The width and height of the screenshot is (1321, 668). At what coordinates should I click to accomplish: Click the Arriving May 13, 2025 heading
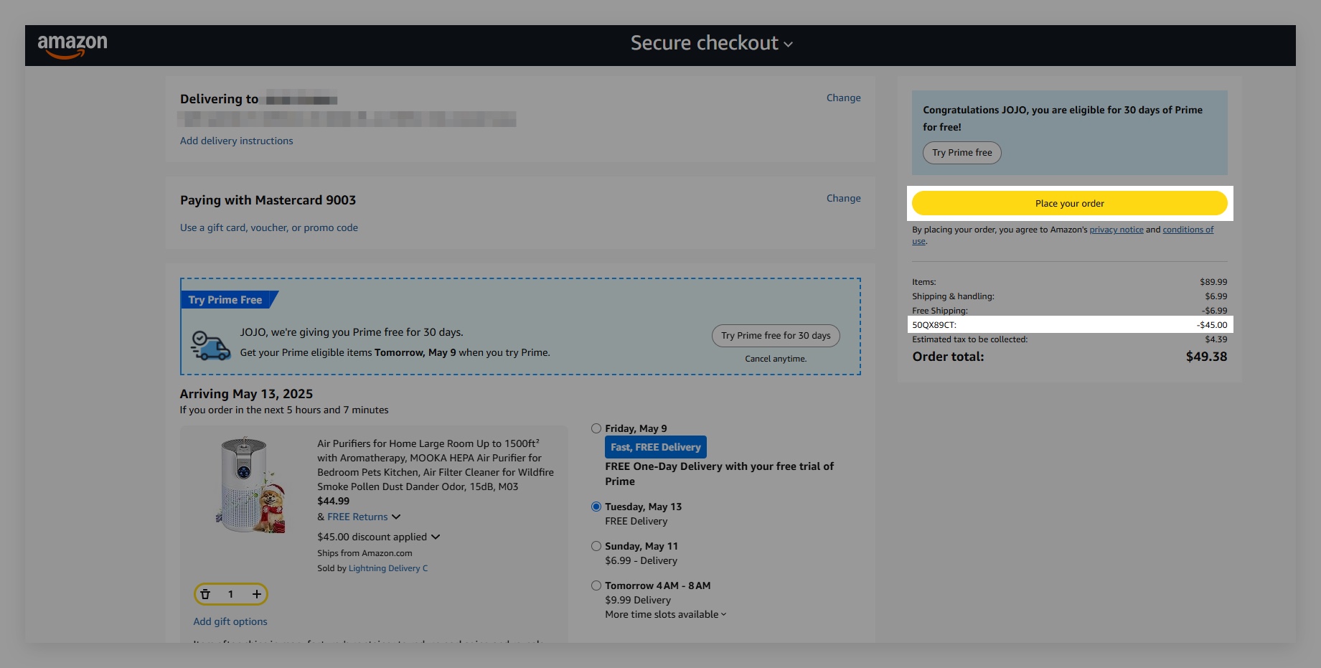(x=246, y=394)
